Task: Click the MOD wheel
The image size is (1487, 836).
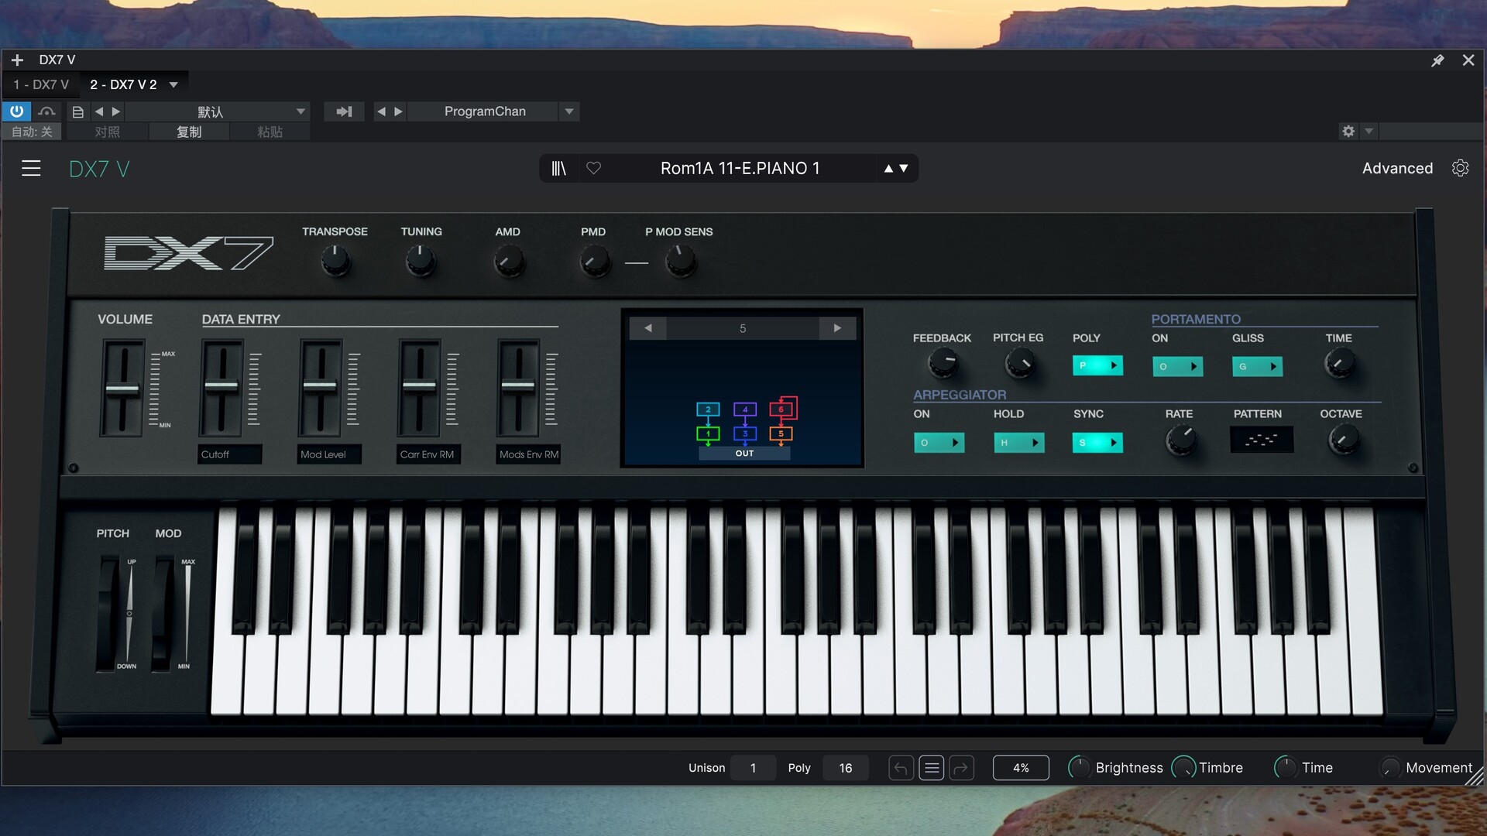Action: pyautogui.click(x=163, y=613)
